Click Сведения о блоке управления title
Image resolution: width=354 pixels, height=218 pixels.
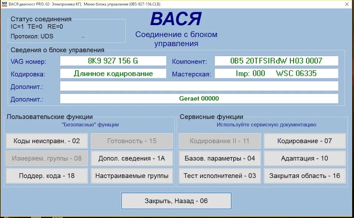(58, 50)
